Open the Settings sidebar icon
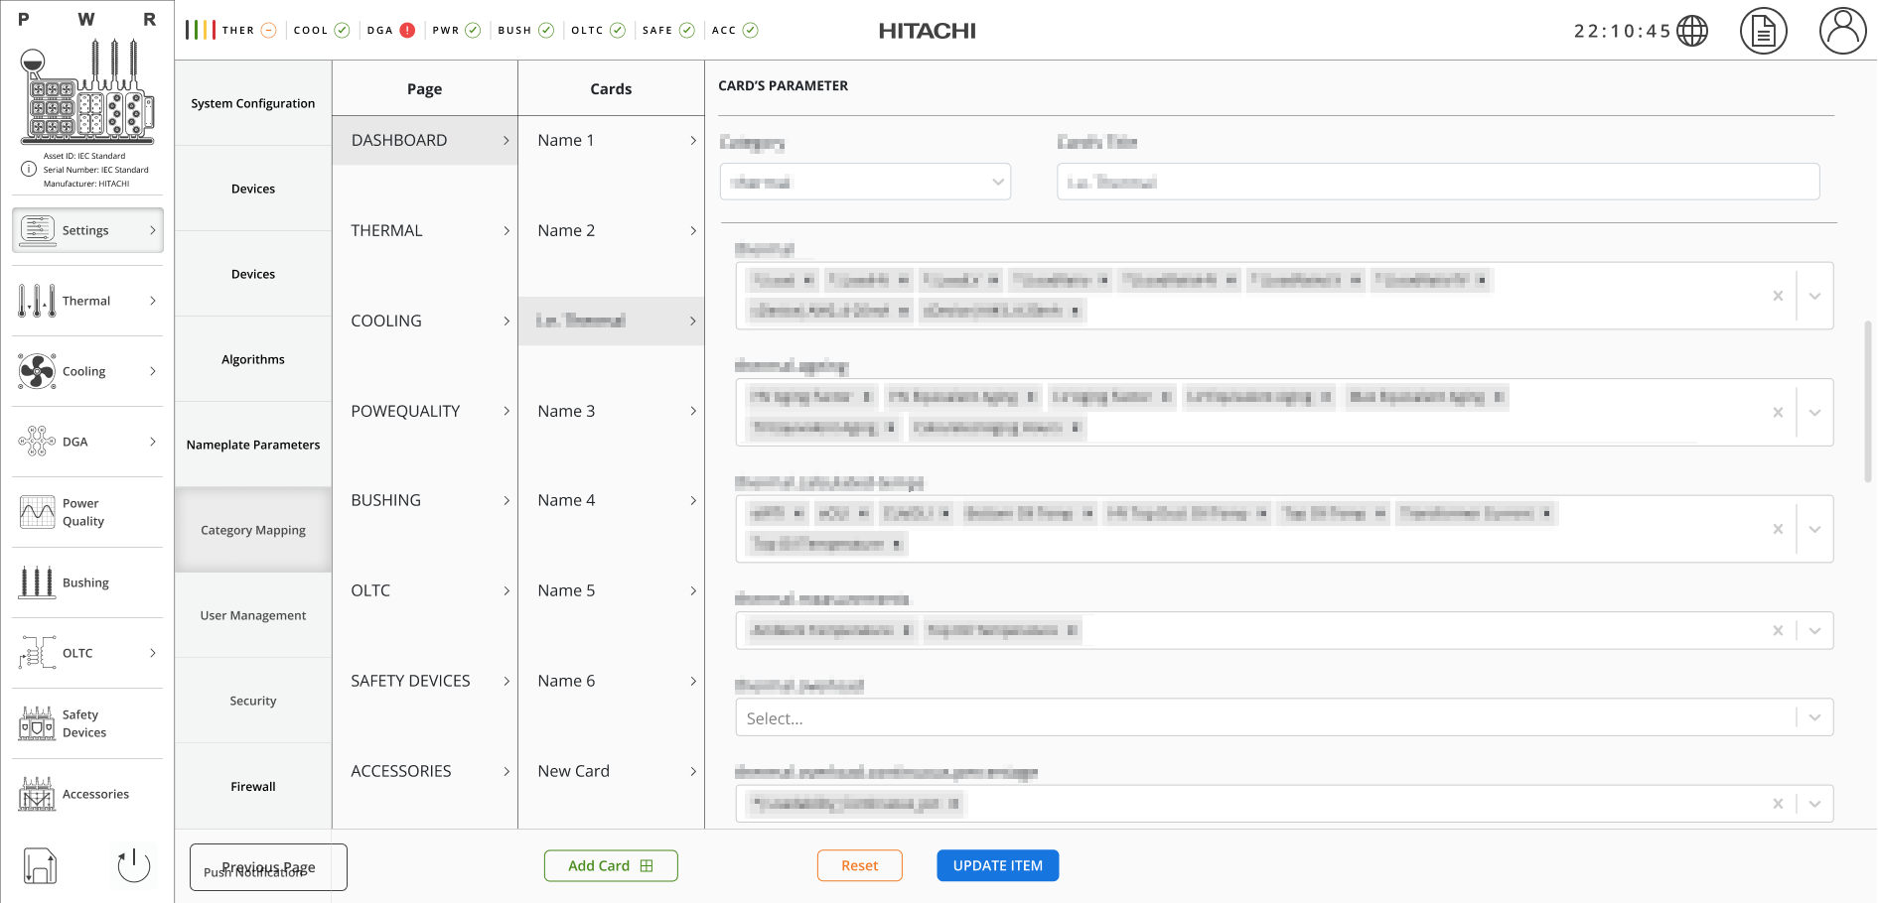Screen dimensions: 1878x903 click(38, 230)
